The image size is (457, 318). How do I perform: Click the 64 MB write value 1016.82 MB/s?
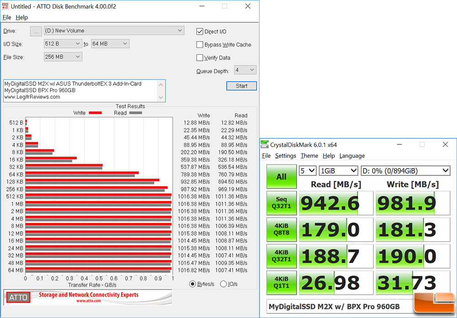click(x=194, y=270)
